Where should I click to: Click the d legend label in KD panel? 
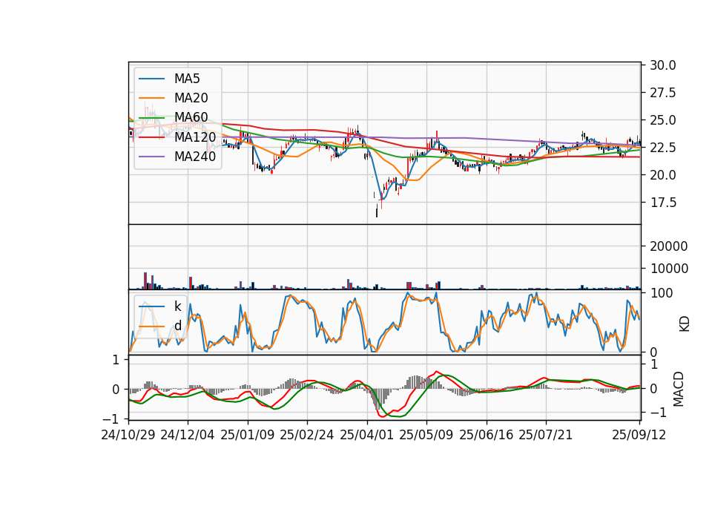click(x=178, y=326)
